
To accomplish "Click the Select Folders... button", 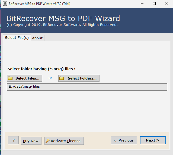I will click(79, 78).
